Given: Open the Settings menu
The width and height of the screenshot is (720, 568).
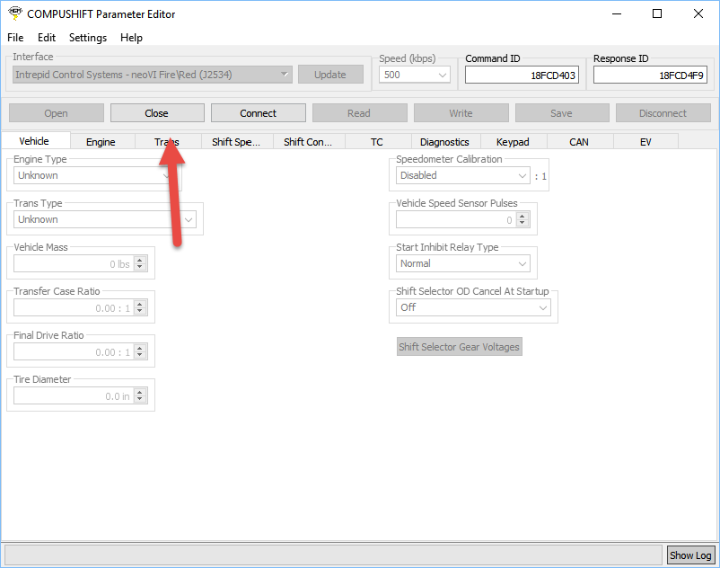Looking at the screenshot, I should point(88,38).
